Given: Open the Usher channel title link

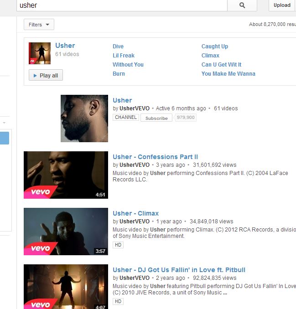Looking at the screenshot, I should [122, 100].
